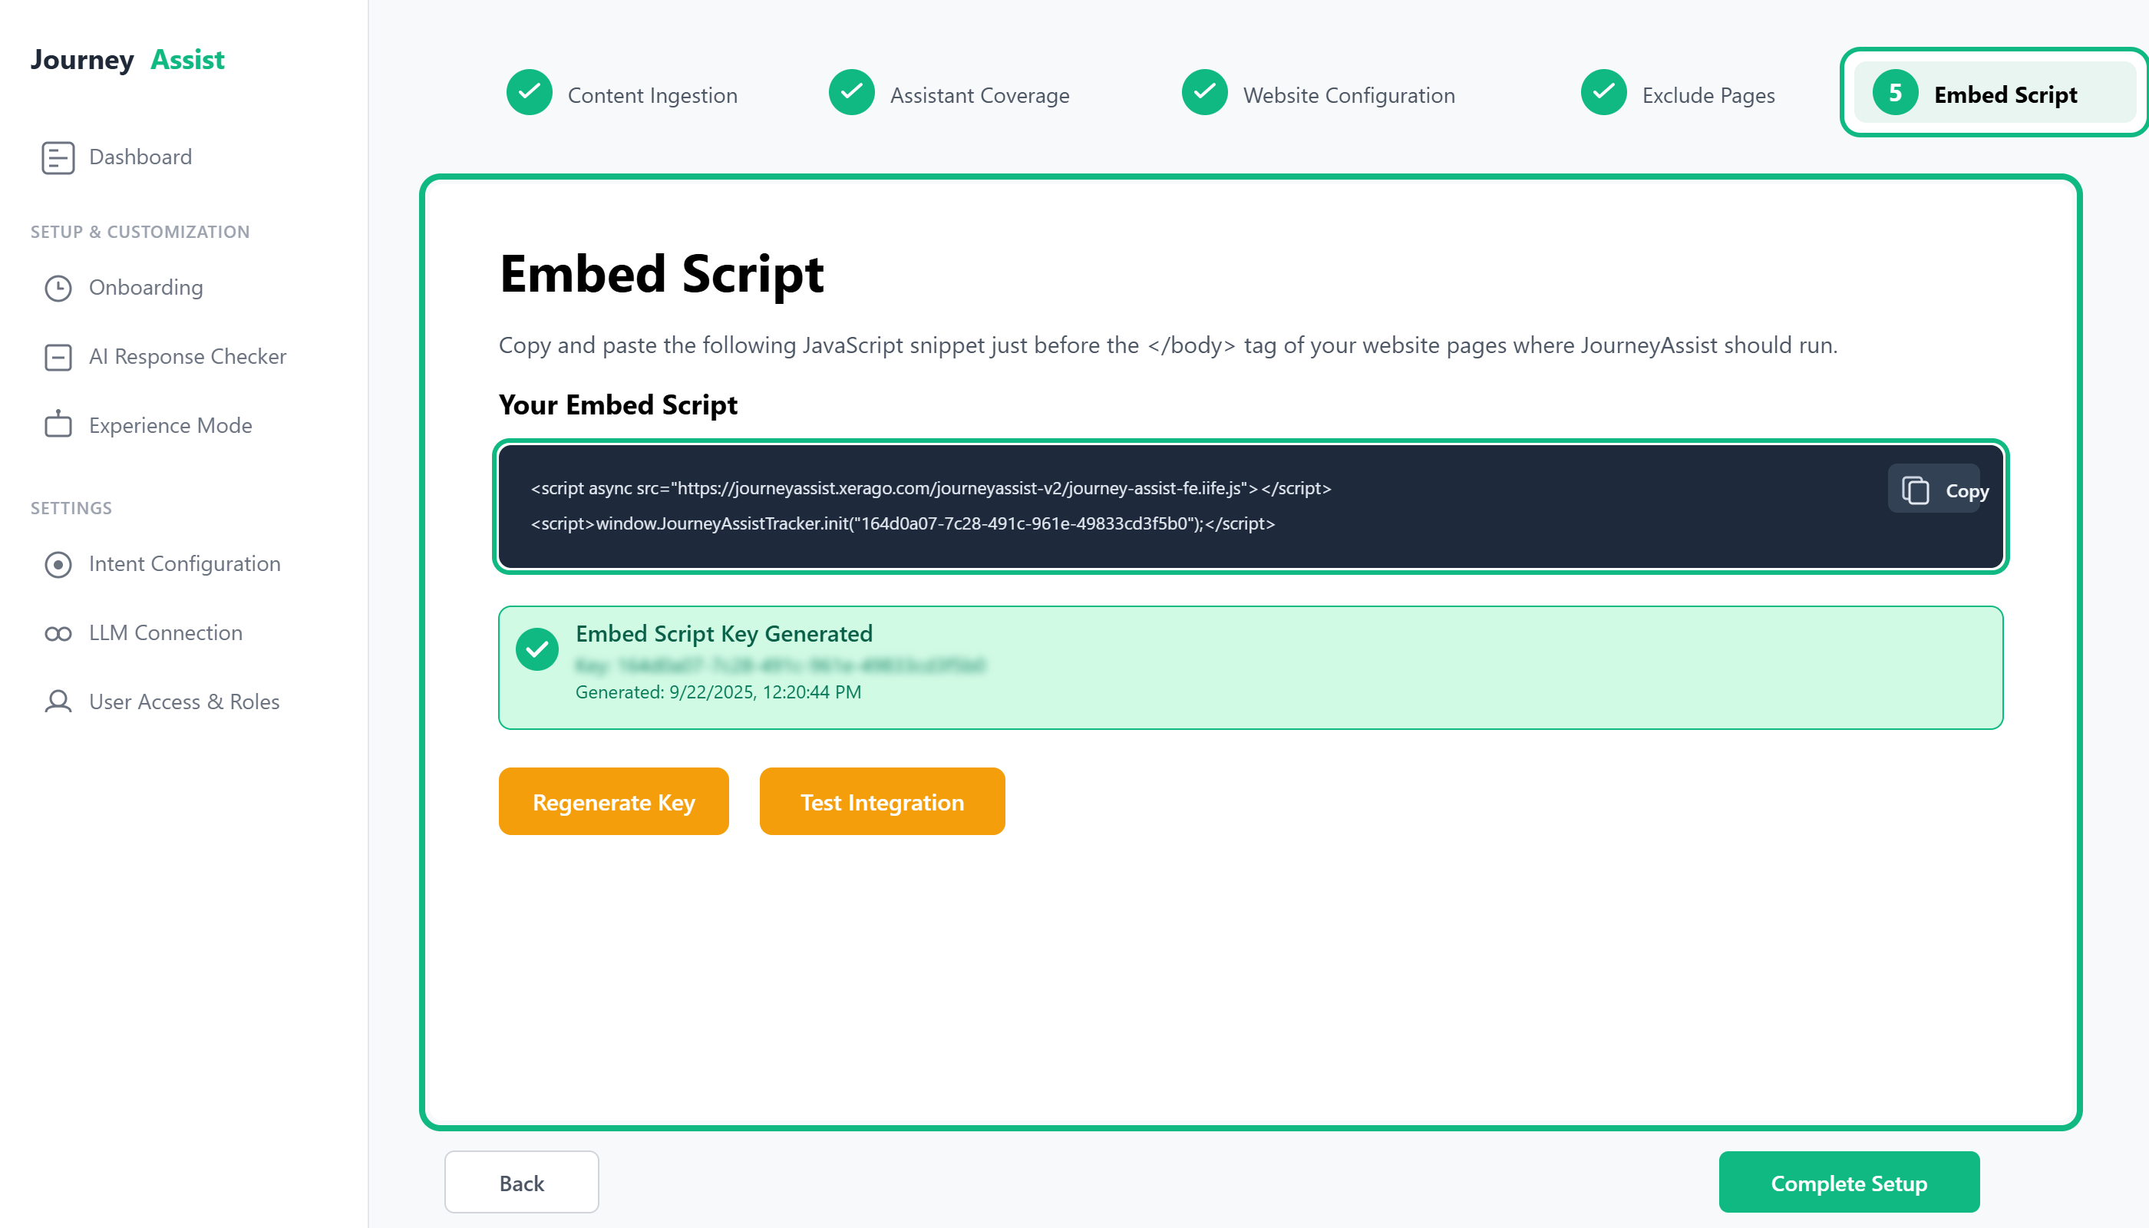Click the LLM Connection infinity icon
The image size is (2149, 1228).
(58, 633)
